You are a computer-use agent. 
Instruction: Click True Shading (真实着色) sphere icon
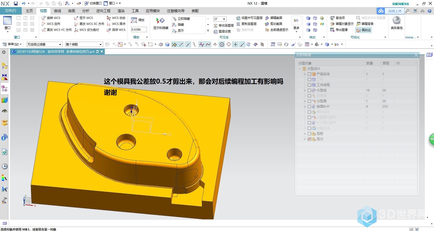coord(397,20)
